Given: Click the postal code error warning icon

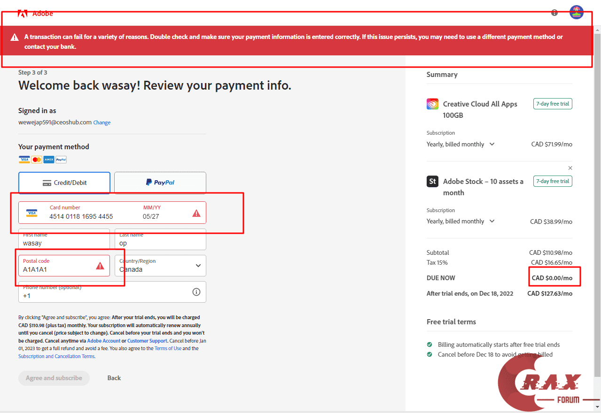Looking at the screenshot, I should click(100, 266).
